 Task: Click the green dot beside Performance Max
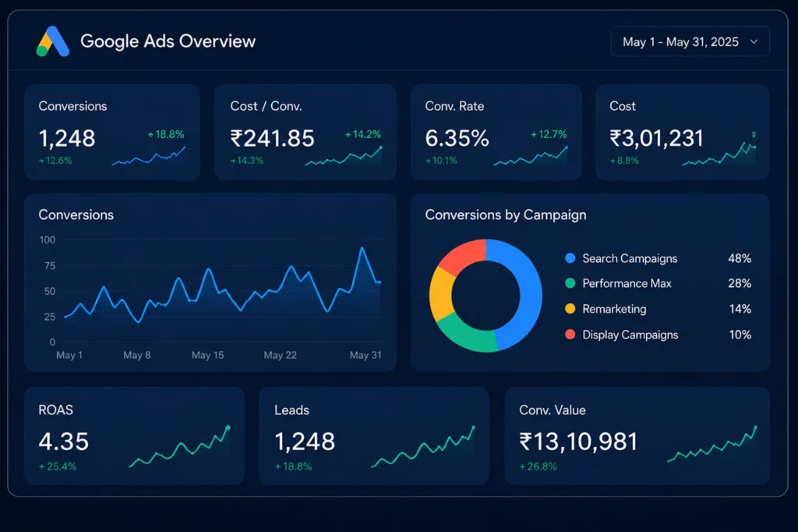tap(570, 283)
